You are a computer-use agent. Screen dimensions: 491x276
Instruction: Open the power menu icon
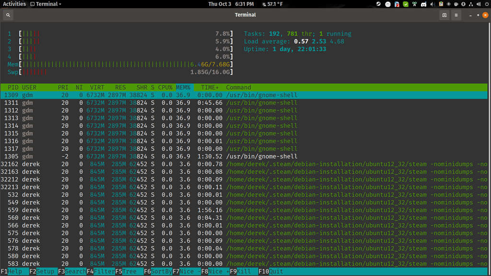click(487, 4)
